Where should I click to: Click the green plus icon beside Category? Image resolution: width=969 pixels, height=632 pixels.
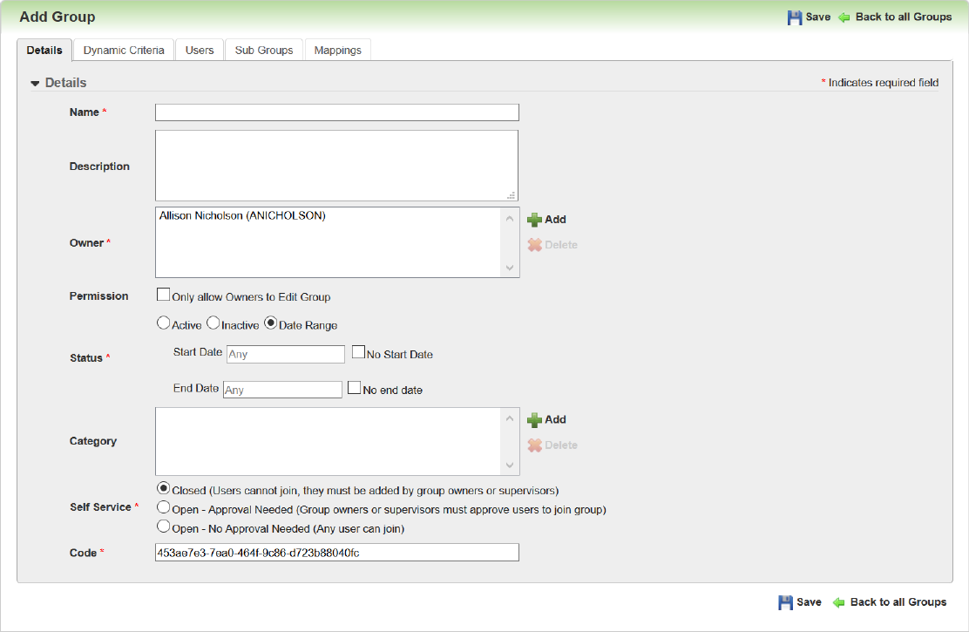(x=534, y=420)
